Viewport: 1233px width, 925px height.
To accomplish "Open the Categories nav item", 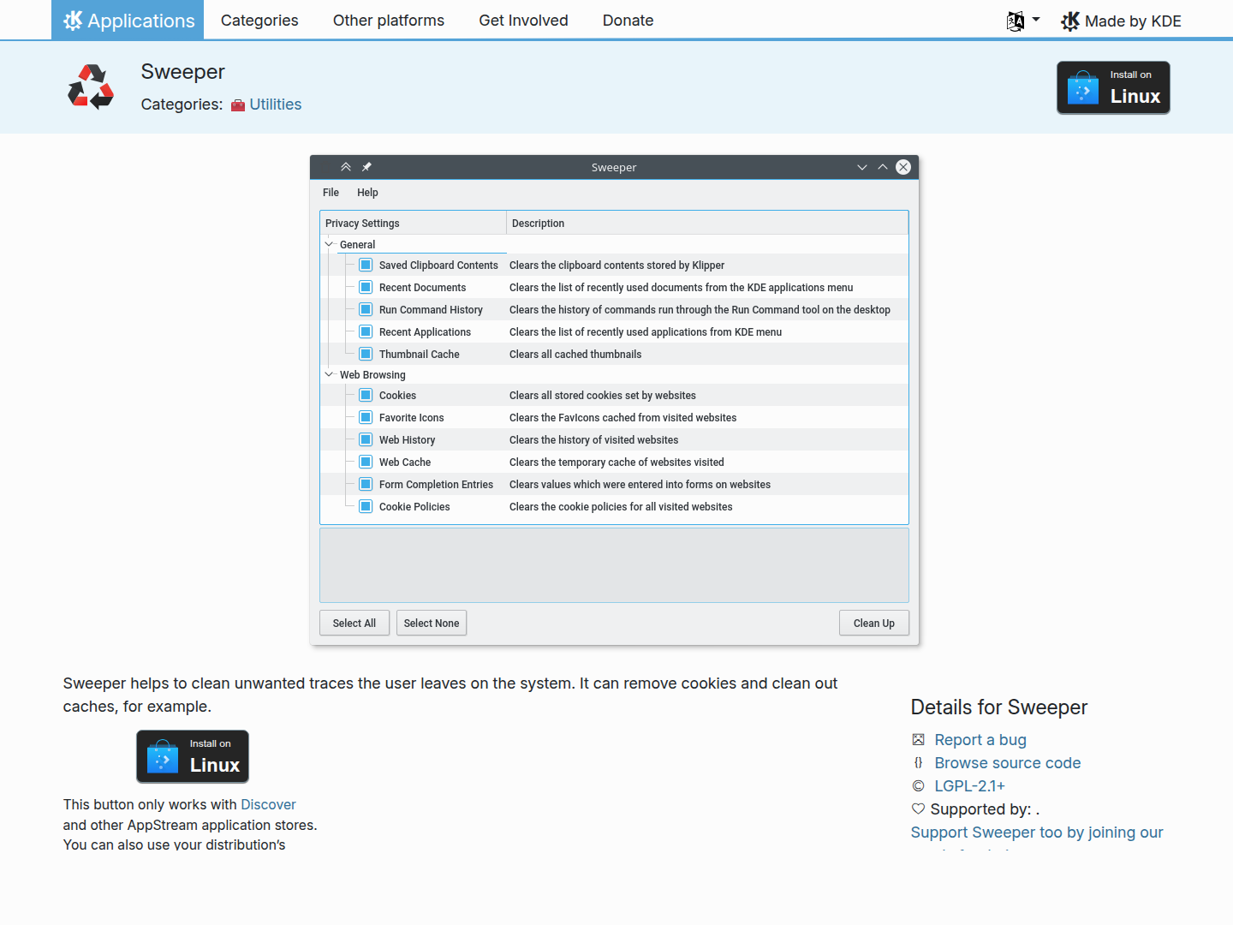I will tap(259, 21).
